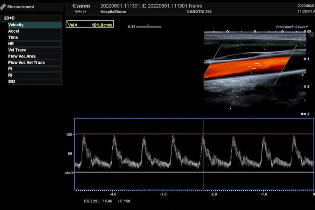
Task: Click the DG:( 29 ) Doppler gain value
Action: (92, 201)
